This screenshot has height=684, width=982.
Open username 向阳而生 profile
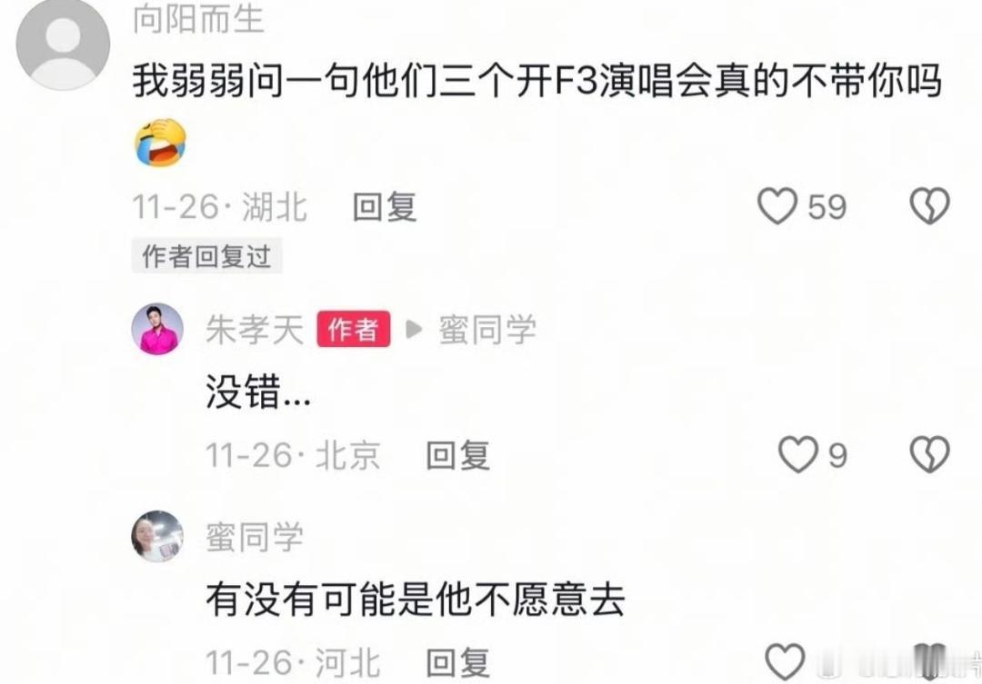click(198, 18)
